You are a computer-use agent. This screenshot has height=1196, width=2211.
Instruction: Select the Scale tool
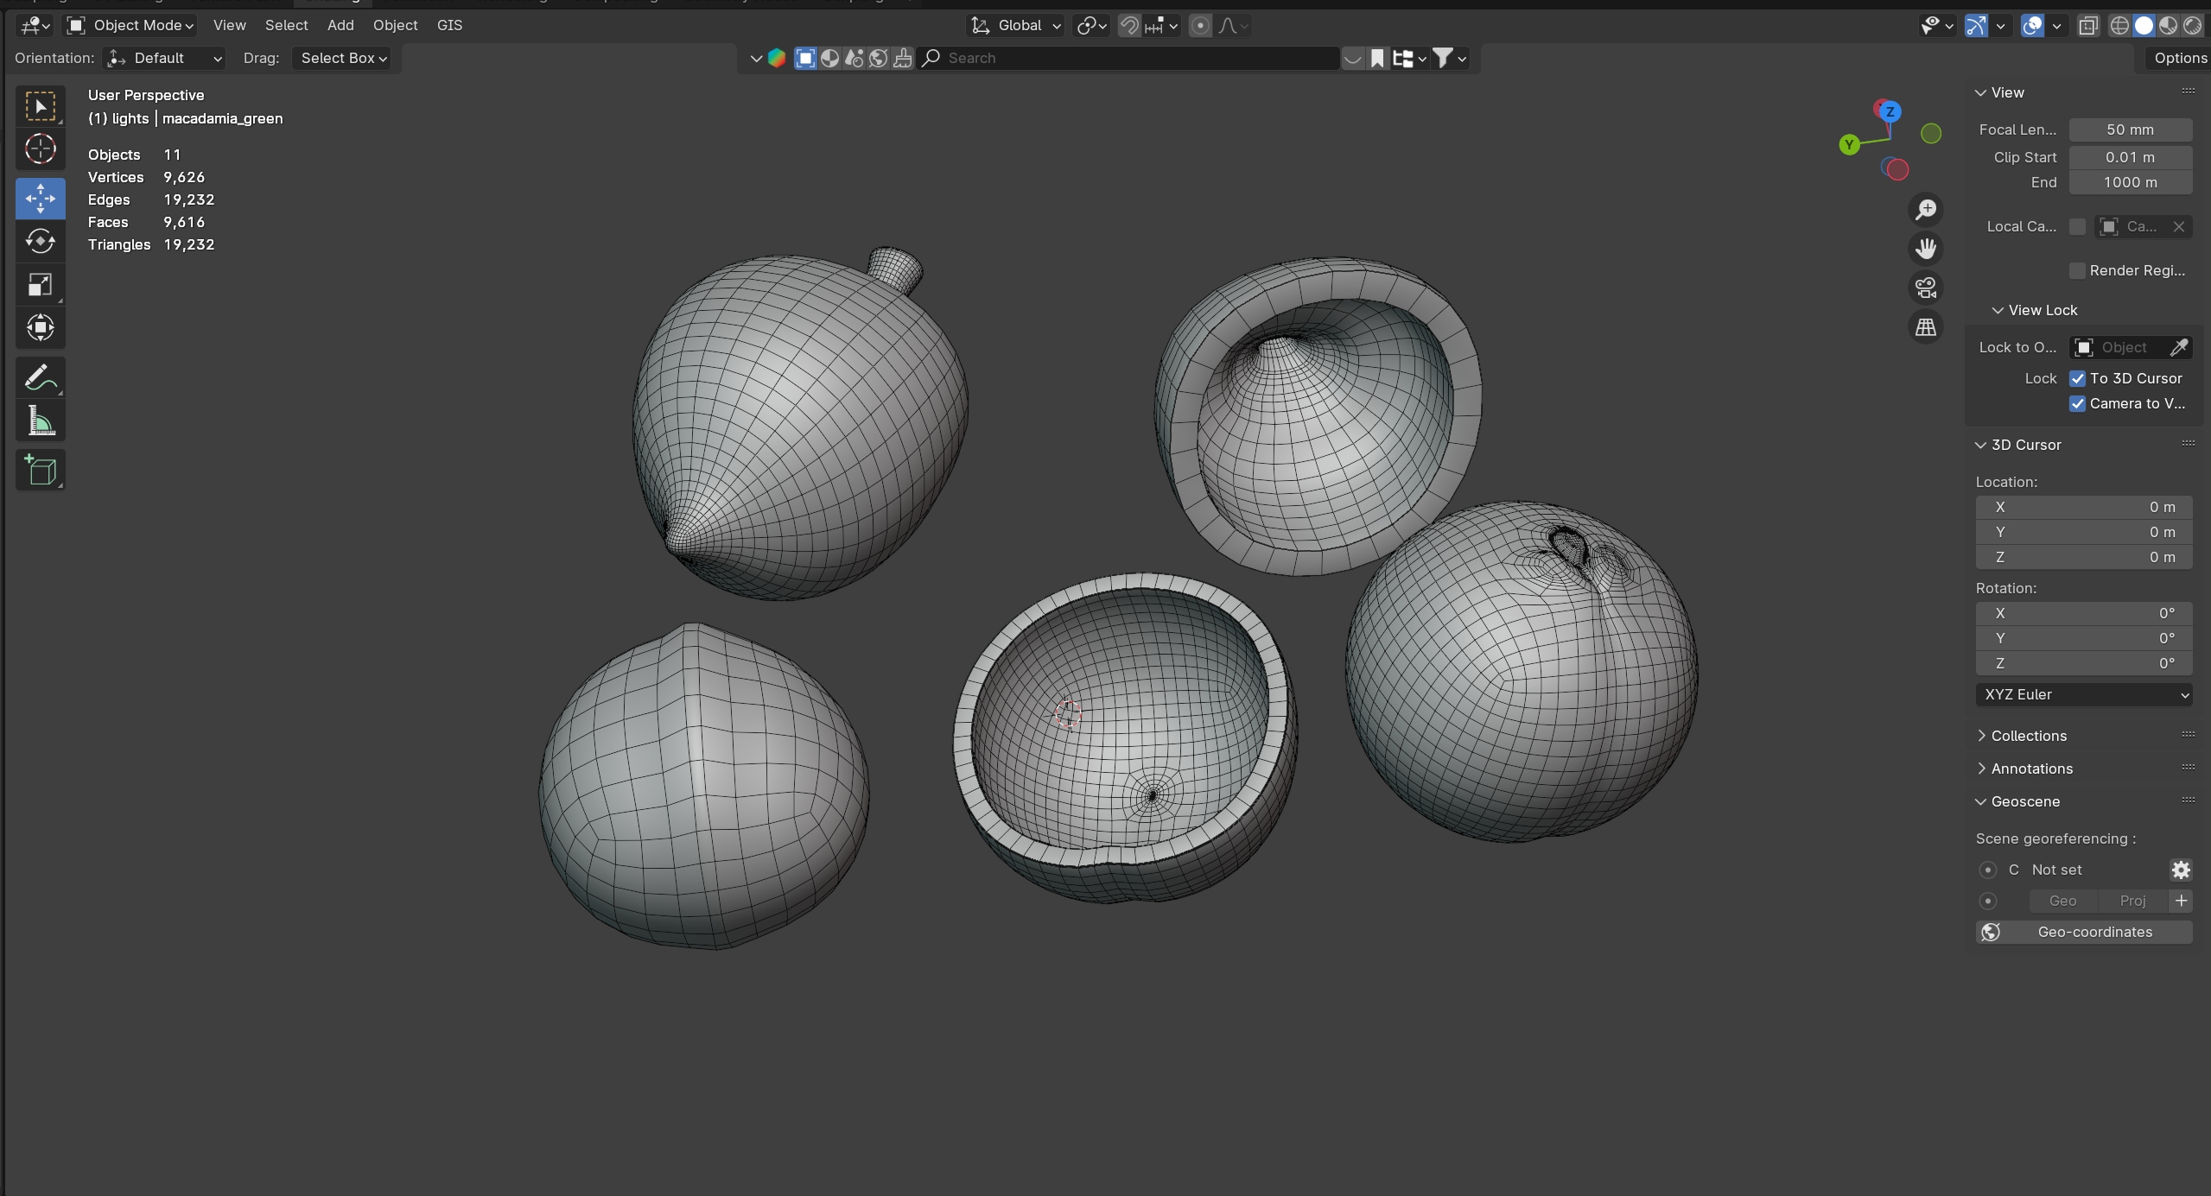coord(40,285)
